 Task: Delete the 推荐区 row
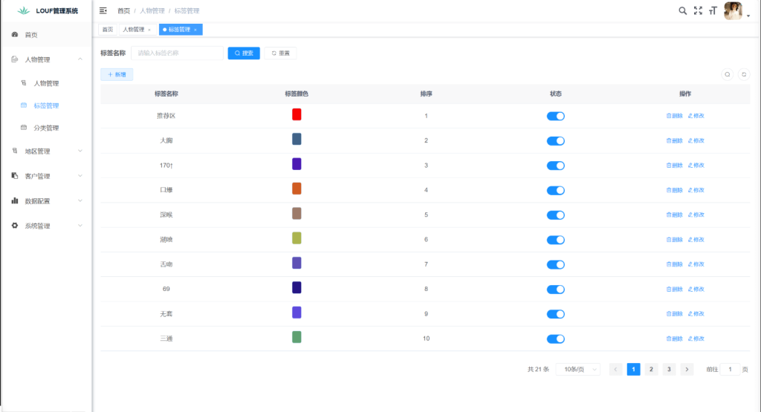674,116
